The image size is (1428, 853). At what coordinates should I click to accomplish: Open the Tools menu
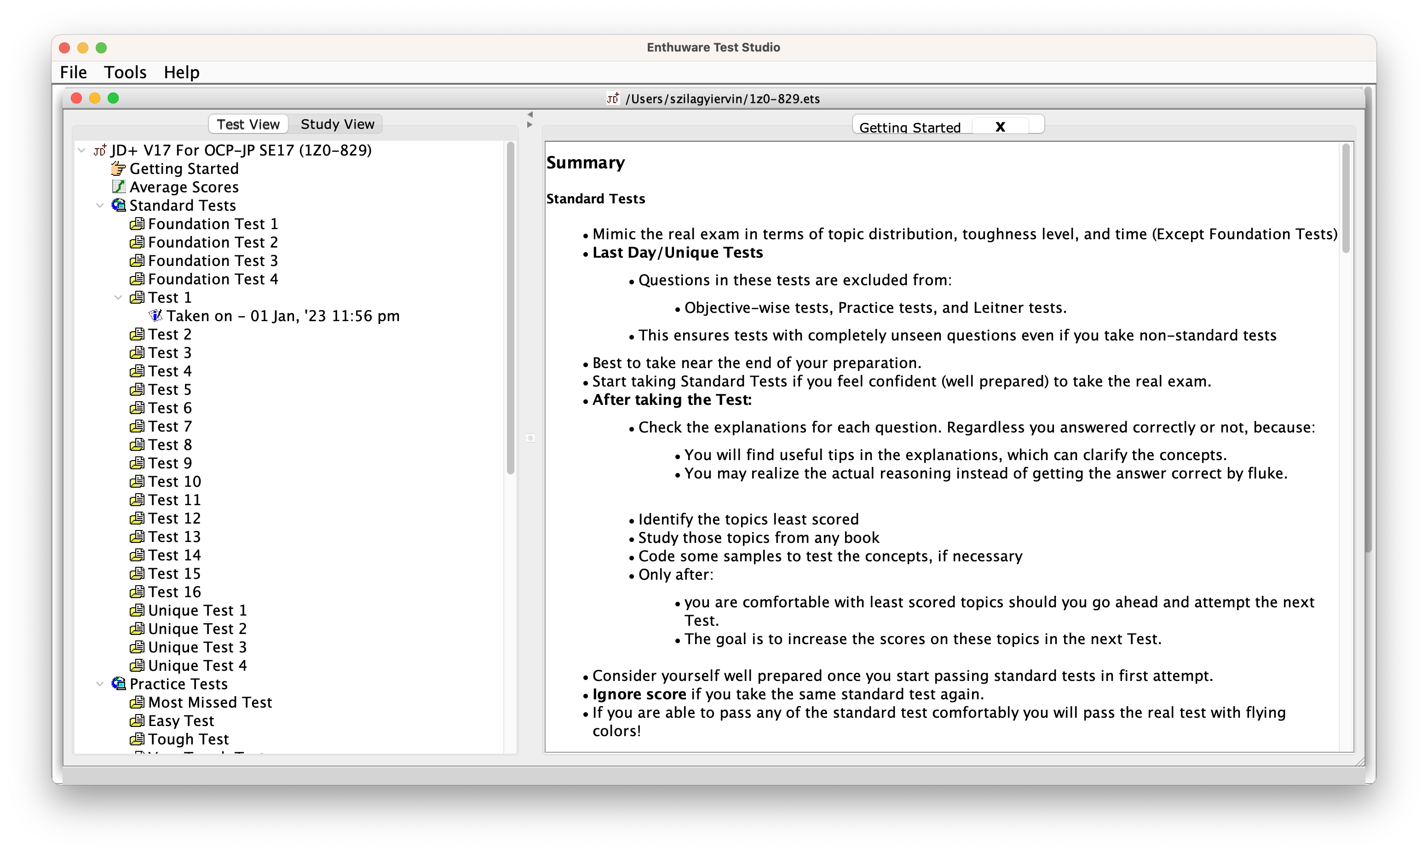point(125,73)
